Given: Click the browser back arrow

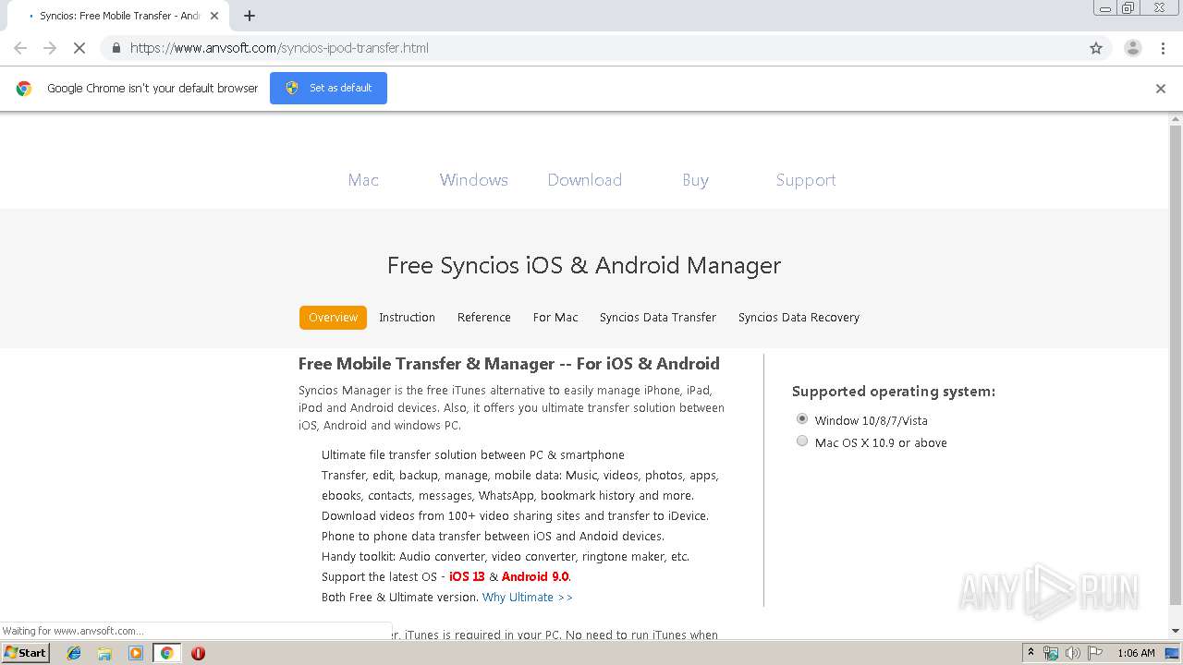Looking at the screenshot, I should [20, 48].
